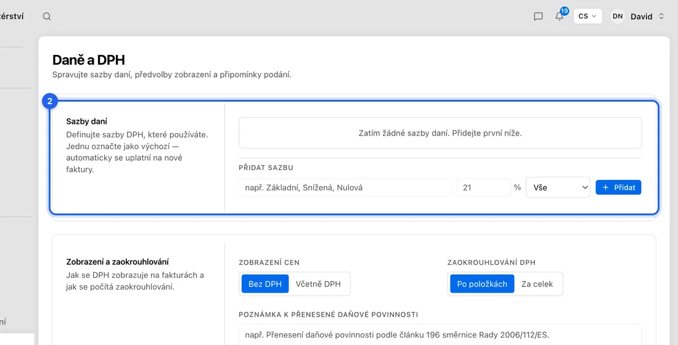The width and height of the screenshot is (678, 345).
Task: Click the PŘIDAT SAZBU label
Action: [x=266, y=168]
